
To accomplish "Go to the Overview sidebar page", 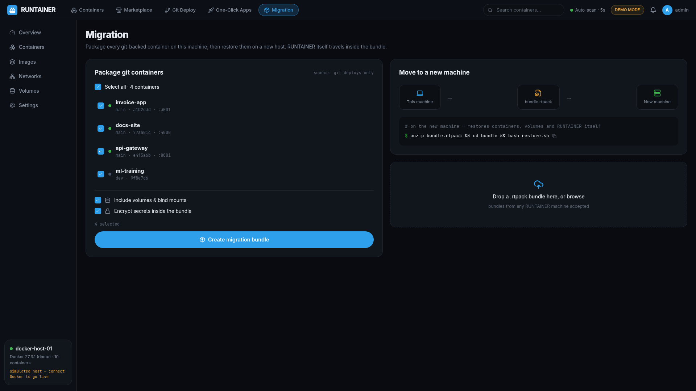I will [x=38, y=33].
